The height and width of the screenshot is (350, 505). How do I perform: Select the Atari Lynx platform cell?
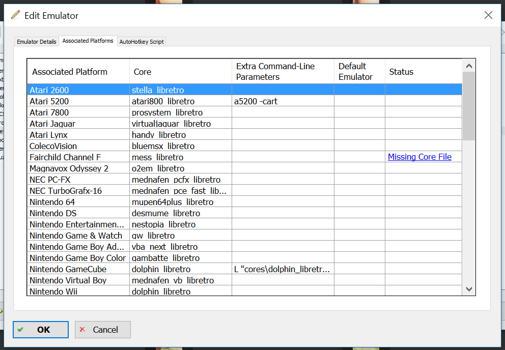[78, 134]
